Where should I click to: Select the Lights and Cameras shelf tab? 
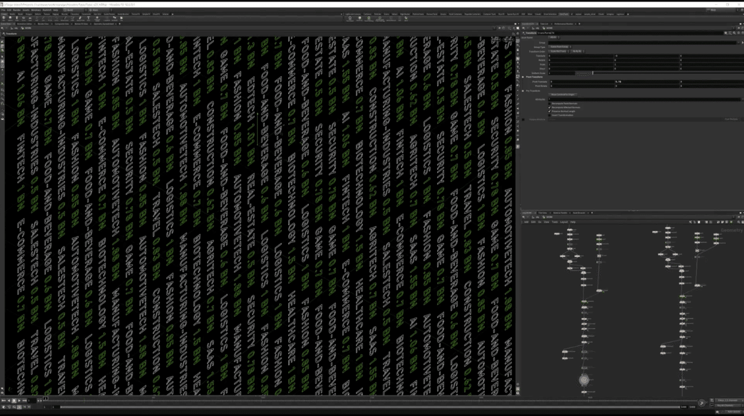(353, 14)
